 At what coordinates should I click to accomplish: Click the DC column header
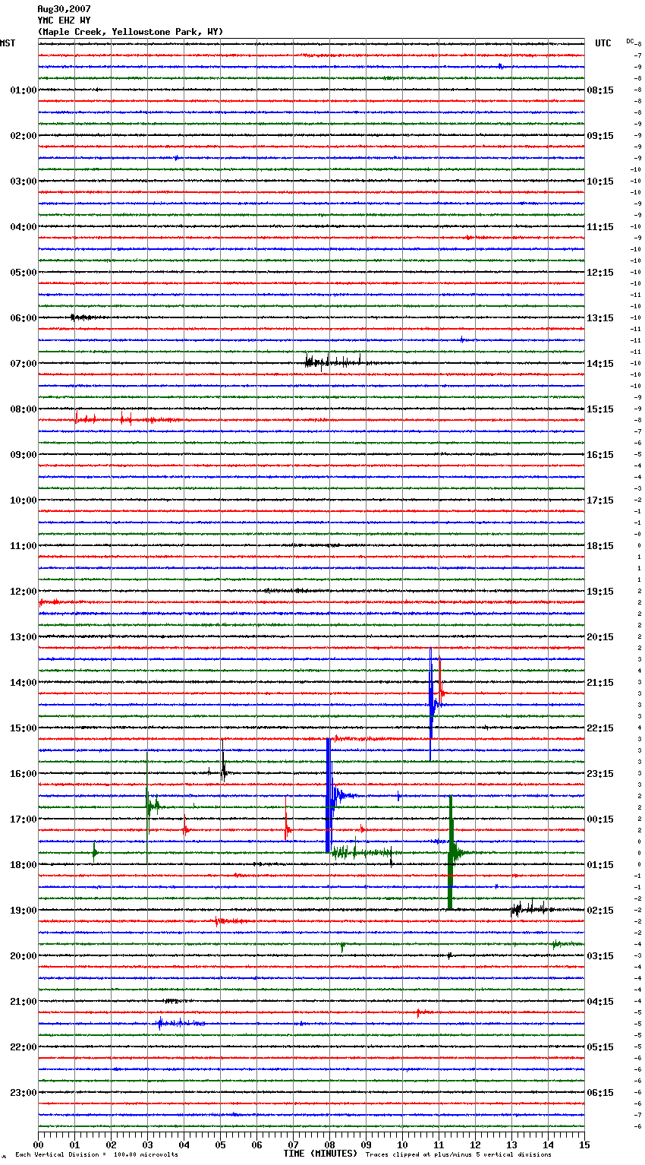[x=630, y=41]
